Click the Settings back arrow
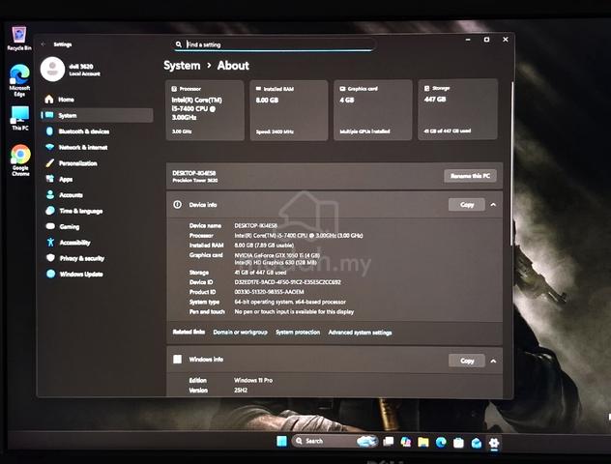The width and height of the screenshot is (611, 464). point(44,44)
